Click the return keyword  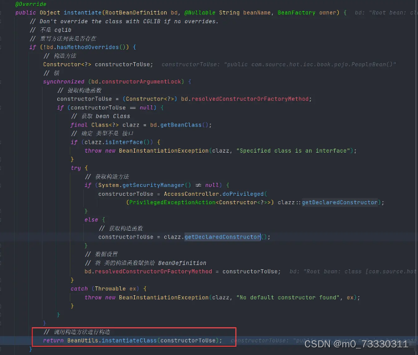[53, 341]
